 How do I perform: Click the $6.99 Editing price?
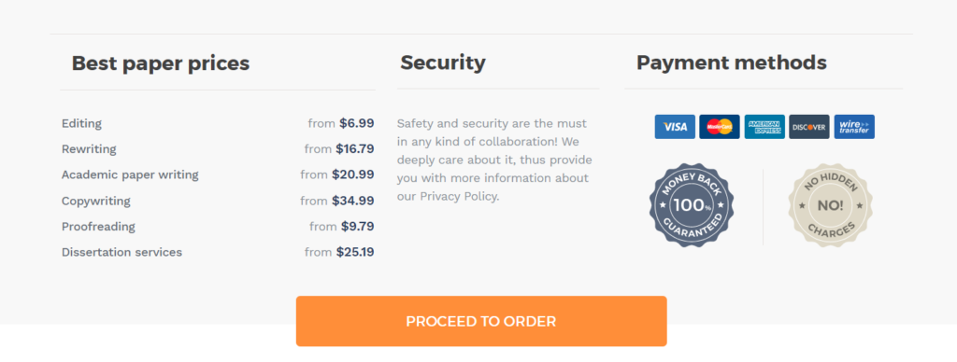[357, 123]
